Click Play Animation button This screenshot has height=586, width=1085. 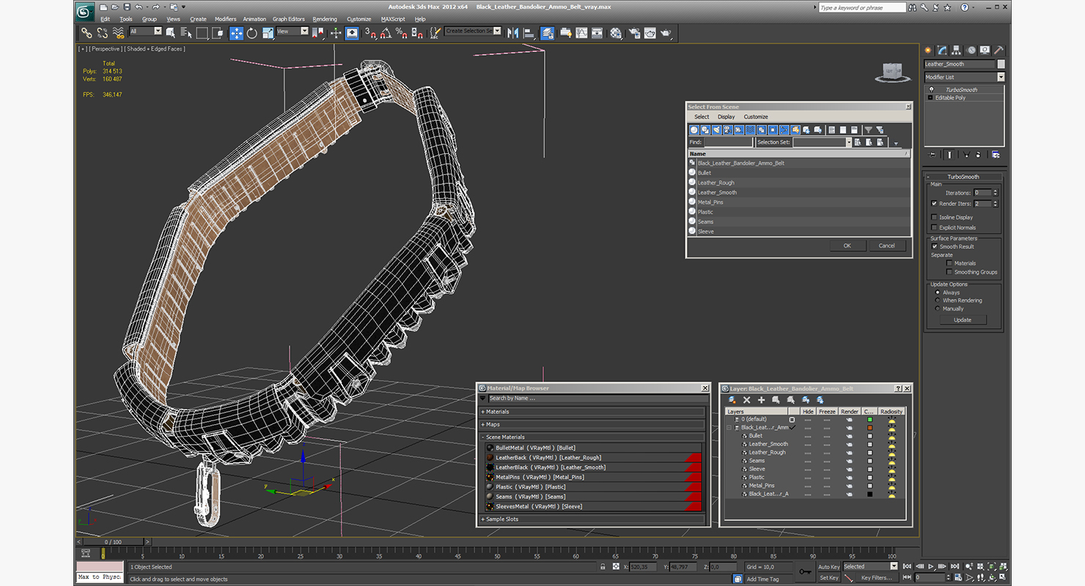pos(931,566)
